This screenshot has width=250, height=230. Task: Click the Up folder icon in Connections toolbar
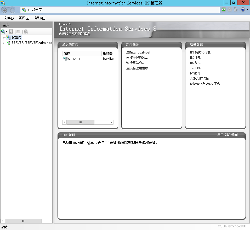pos(18,31)
